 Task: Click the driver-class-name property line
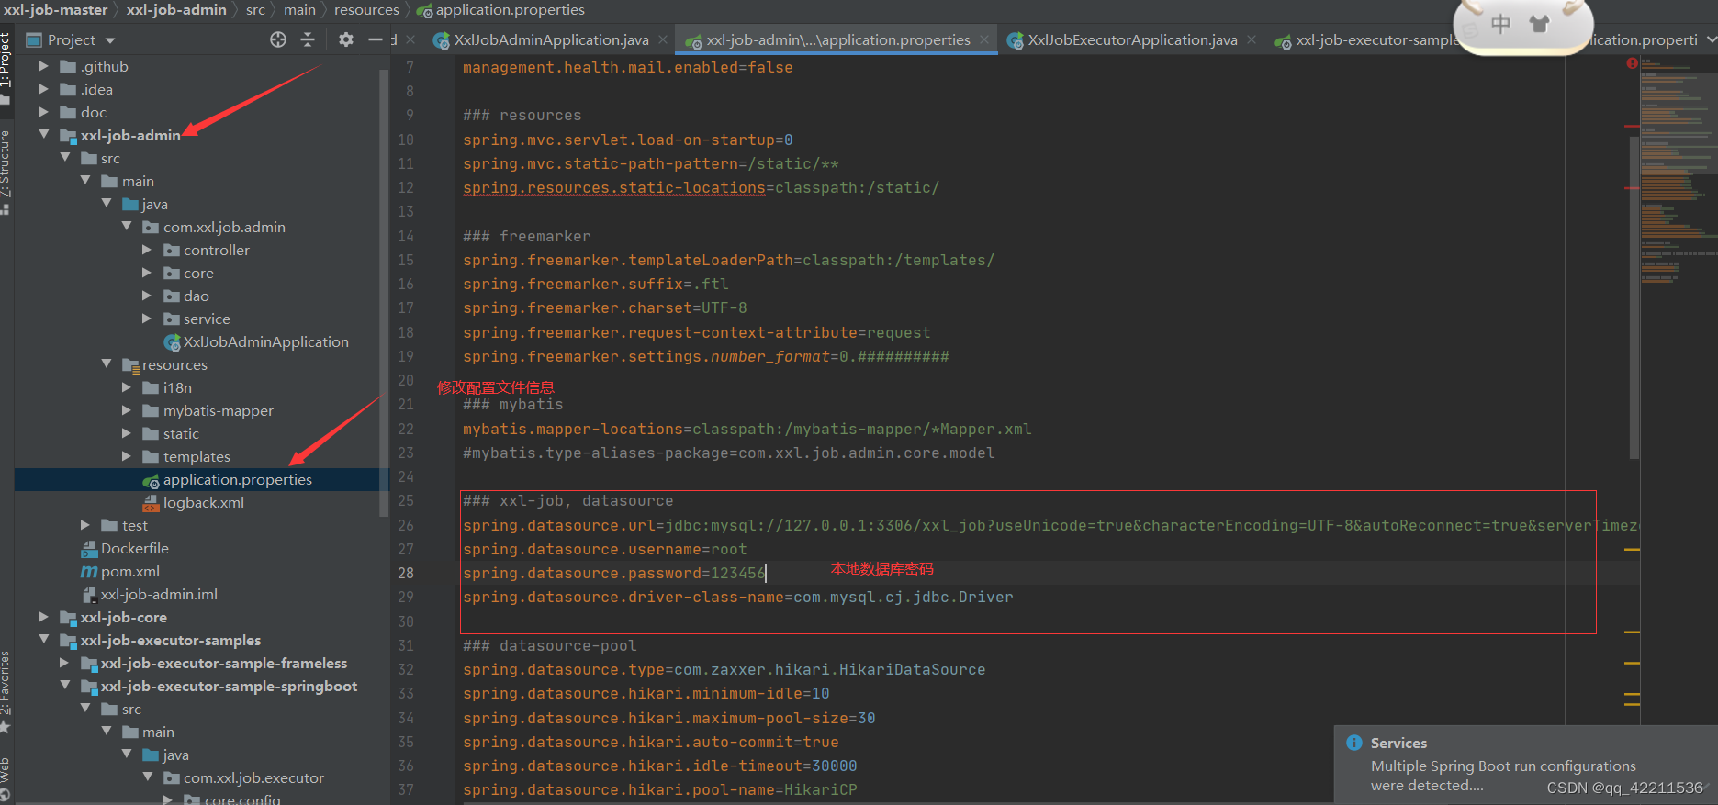point(737,597)
